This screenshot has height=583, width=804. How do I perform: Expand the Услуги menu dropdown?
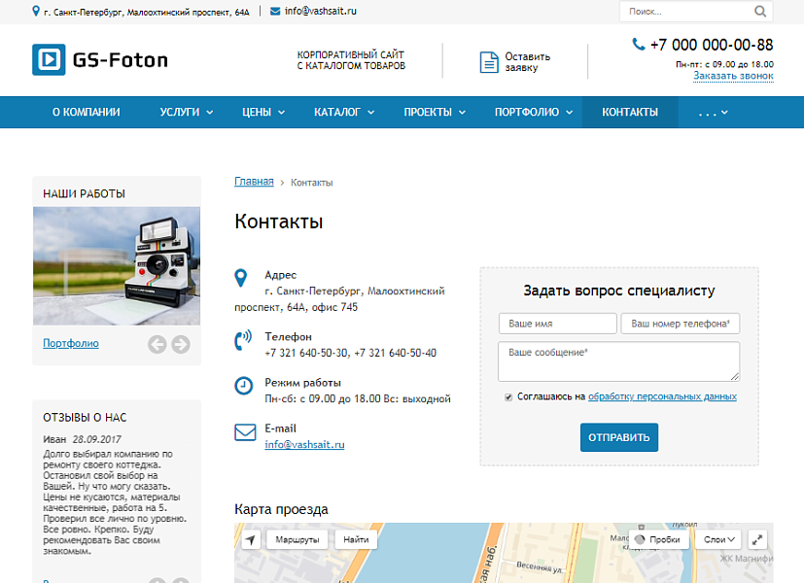coord(186,113)
